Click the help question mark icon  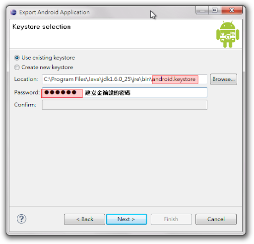[21, 219]
